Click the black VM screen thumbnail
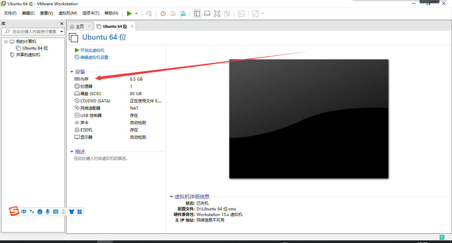Image resolution: width=452 pixels, height=243 pixels. point(308,119)
